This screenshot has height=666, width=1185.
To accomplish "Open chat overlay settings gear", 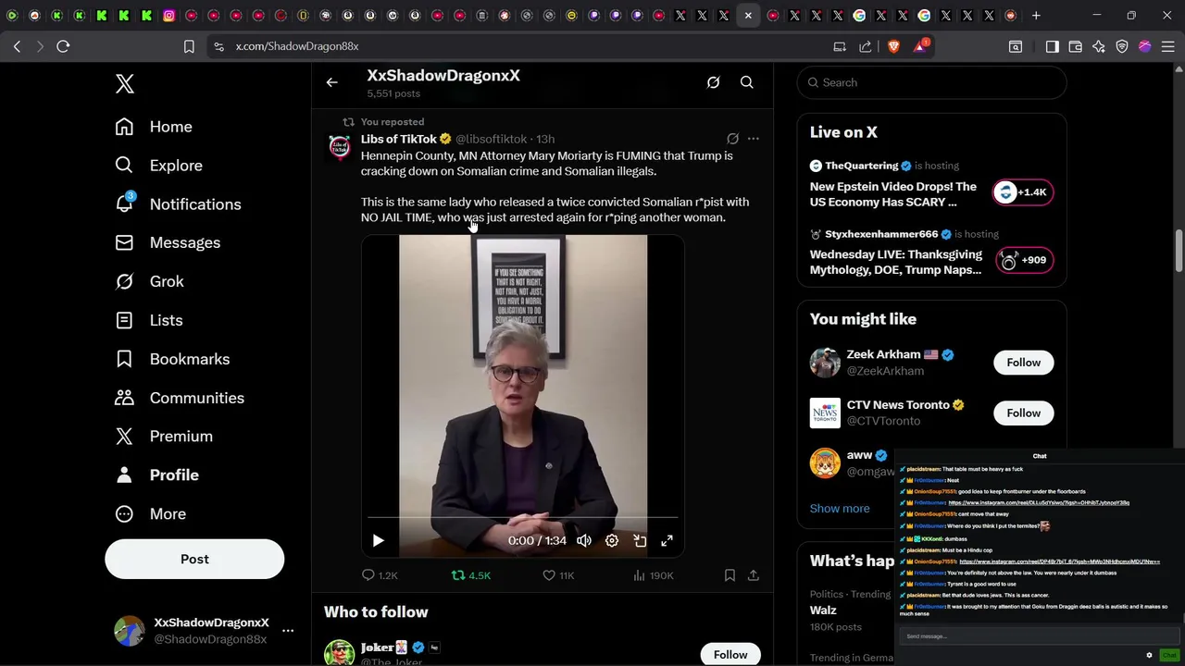I will coord(1149,655).
